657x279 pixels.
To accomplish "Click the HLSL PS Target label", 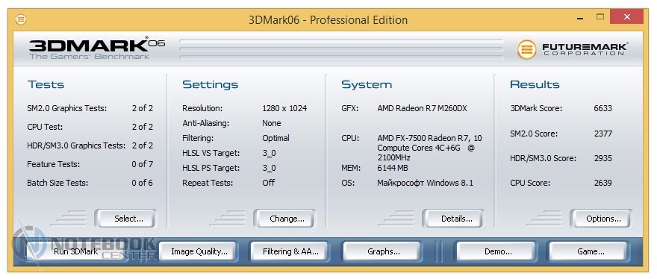I will click(211, 168).
